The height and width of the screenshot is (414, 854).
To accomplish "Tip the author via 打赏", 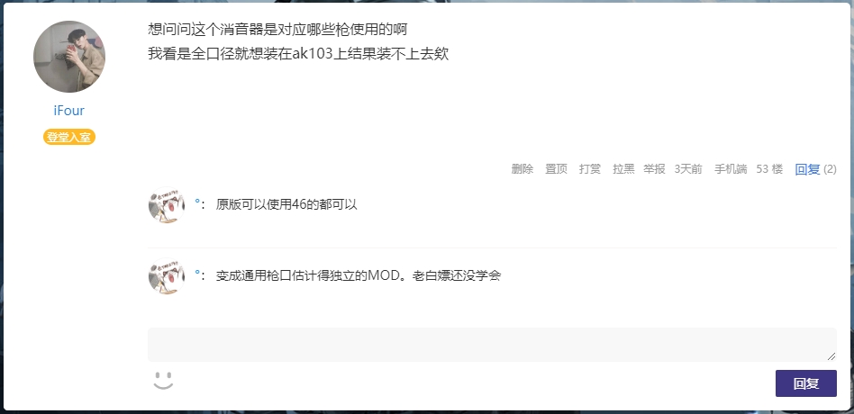I will 590,169.
